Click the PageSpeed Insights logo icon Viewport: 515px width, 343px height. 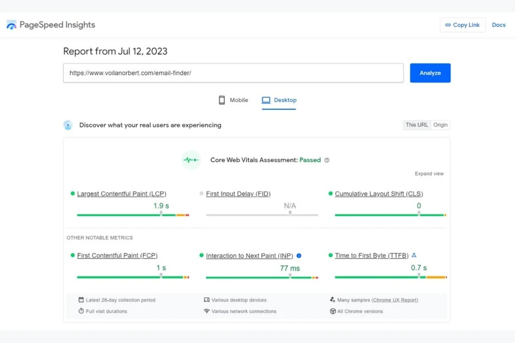11,24
